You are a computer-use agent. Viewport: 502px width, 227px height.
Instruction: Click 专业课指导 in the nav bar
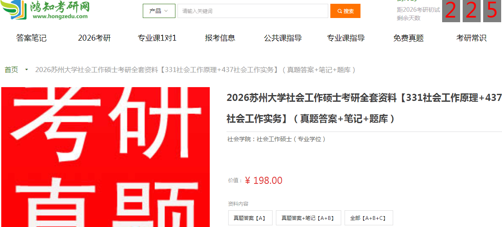tap(346, 38)
